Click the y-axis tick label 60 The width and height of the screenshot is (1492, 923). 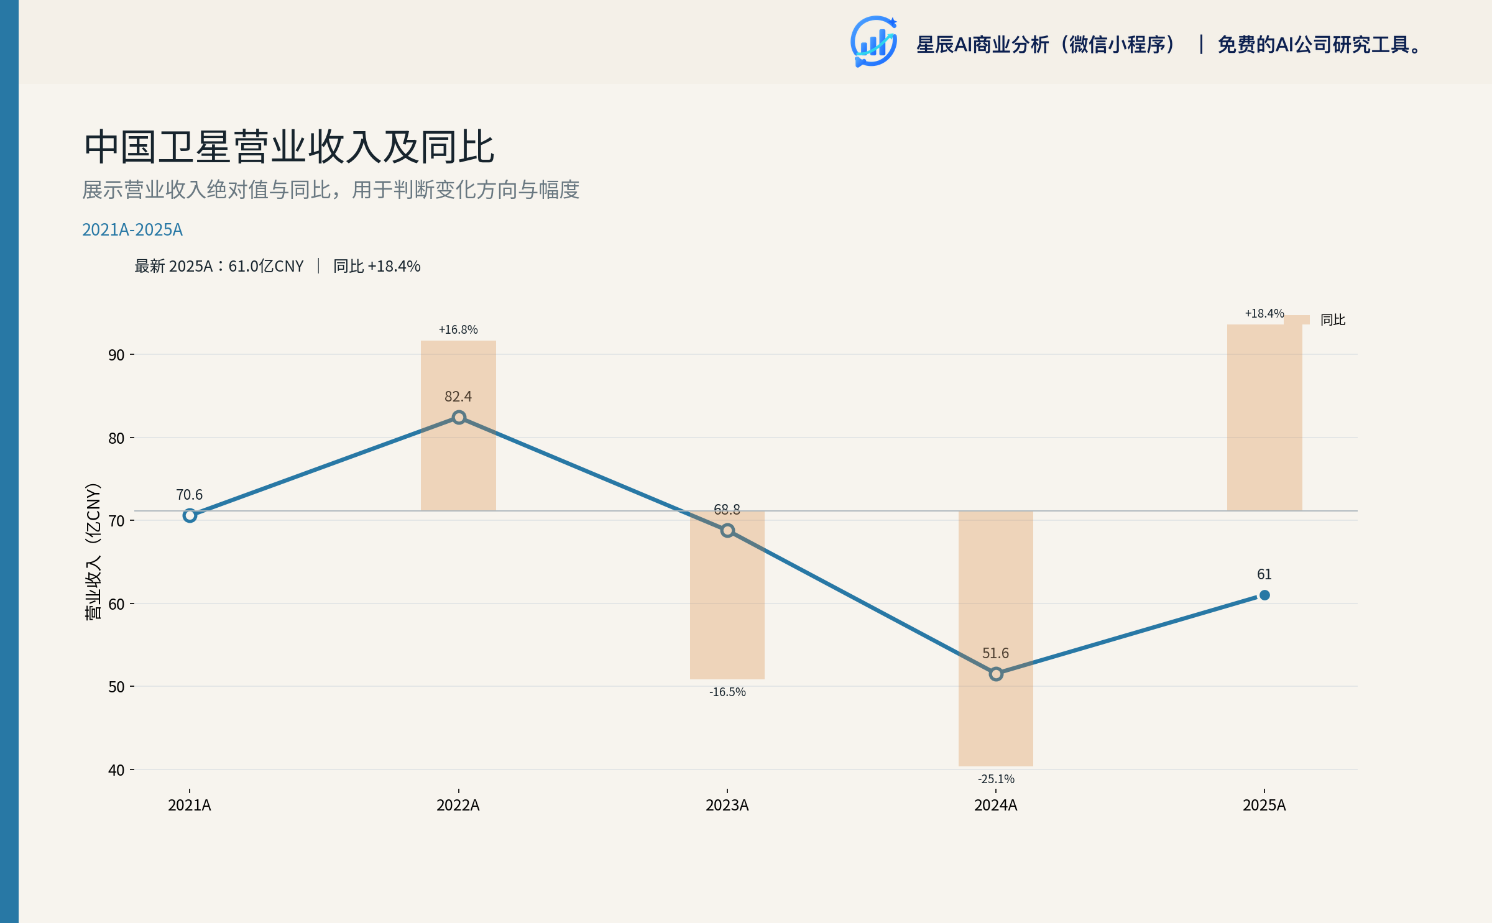116,604
